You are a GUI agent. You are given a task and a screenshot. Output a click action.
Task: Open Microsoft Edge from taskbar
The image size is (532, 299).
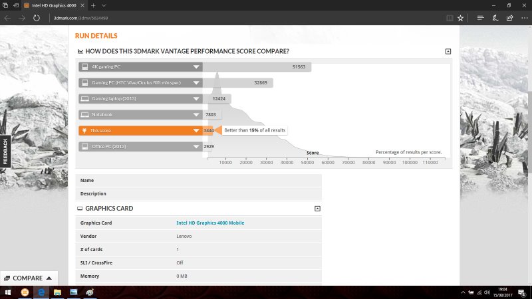(41, 292)
